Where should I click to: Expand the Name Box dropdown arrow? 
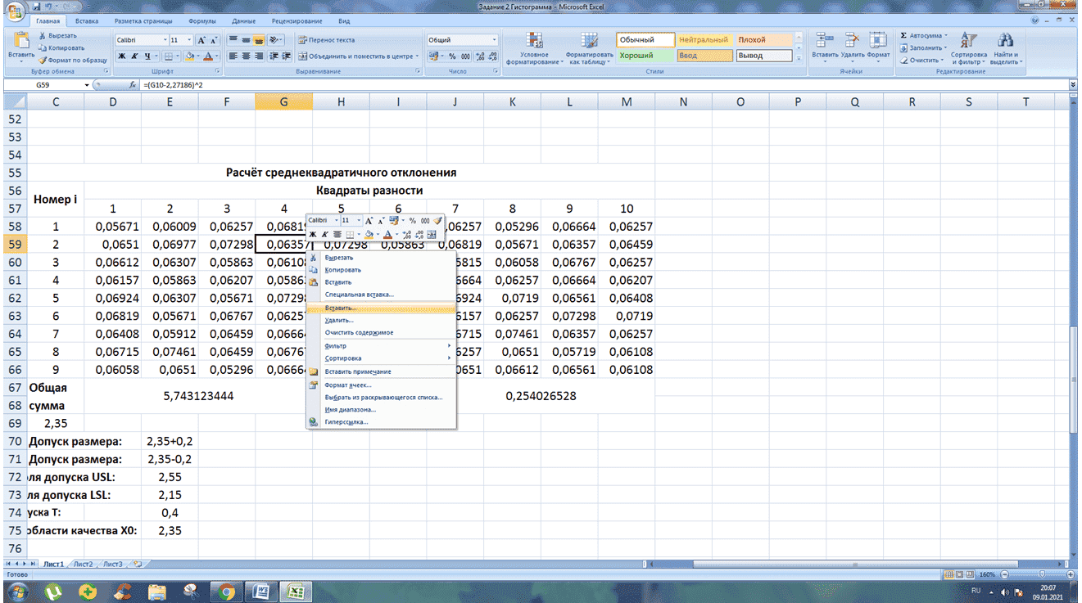pyautogui.click(x=87, y=85)
